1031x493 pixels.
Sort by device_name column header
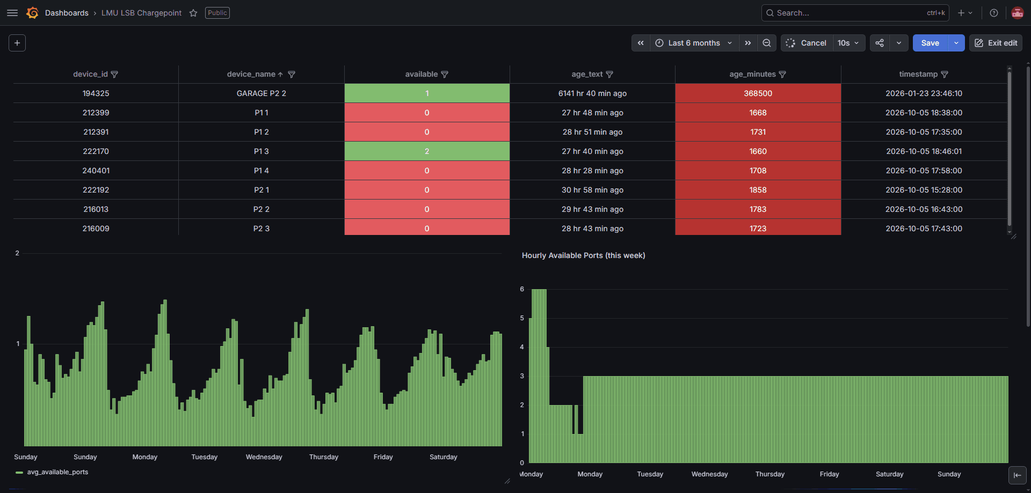point(251,75)
